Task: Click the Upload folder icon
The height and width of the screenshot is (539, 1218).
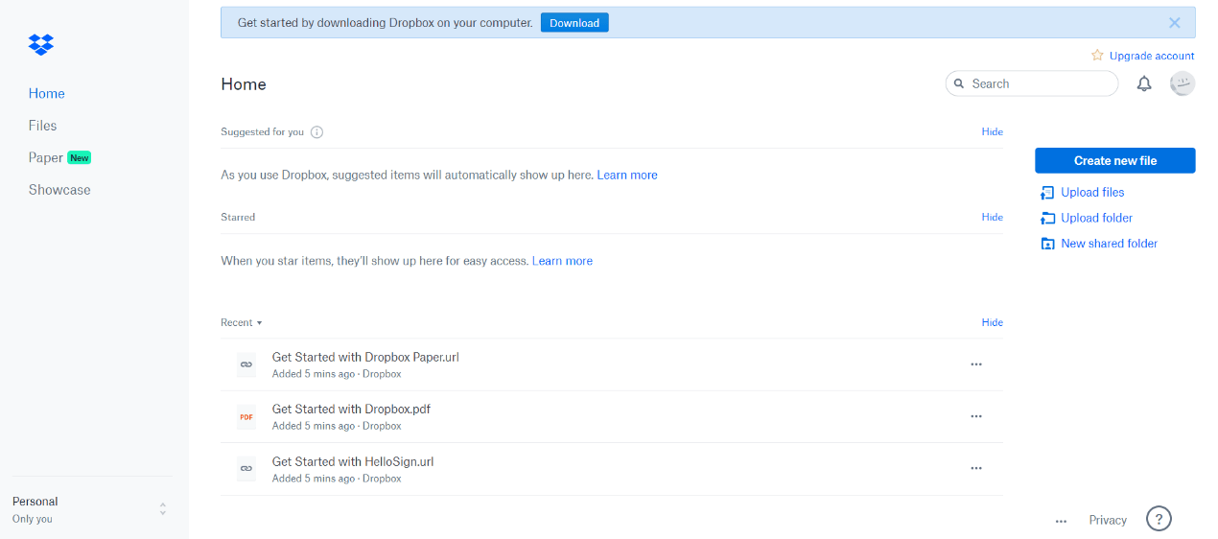Action: point(1047,219)
